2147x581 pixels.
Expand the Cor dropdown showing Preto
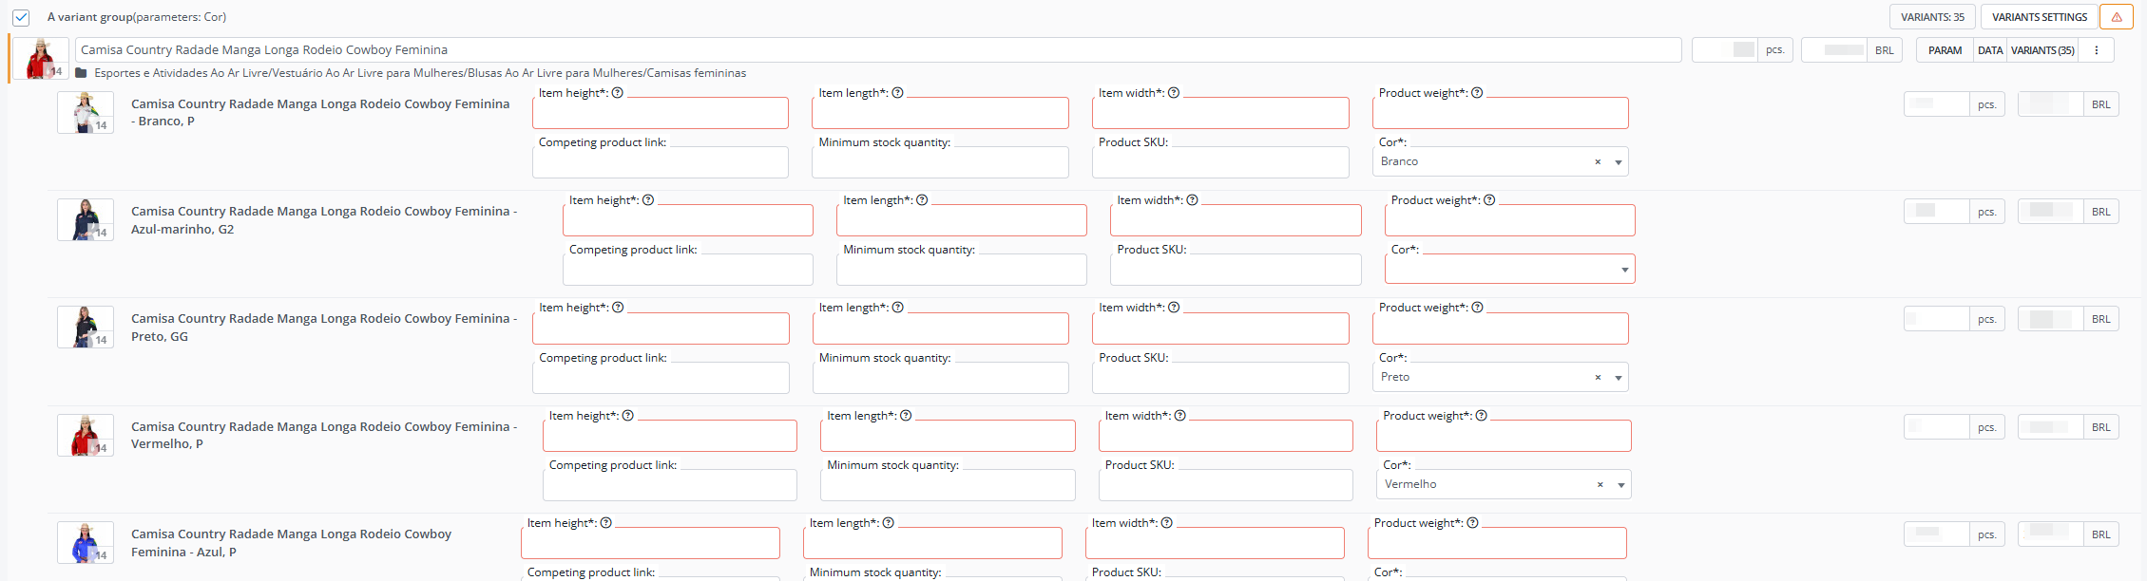click(1619, 378)
